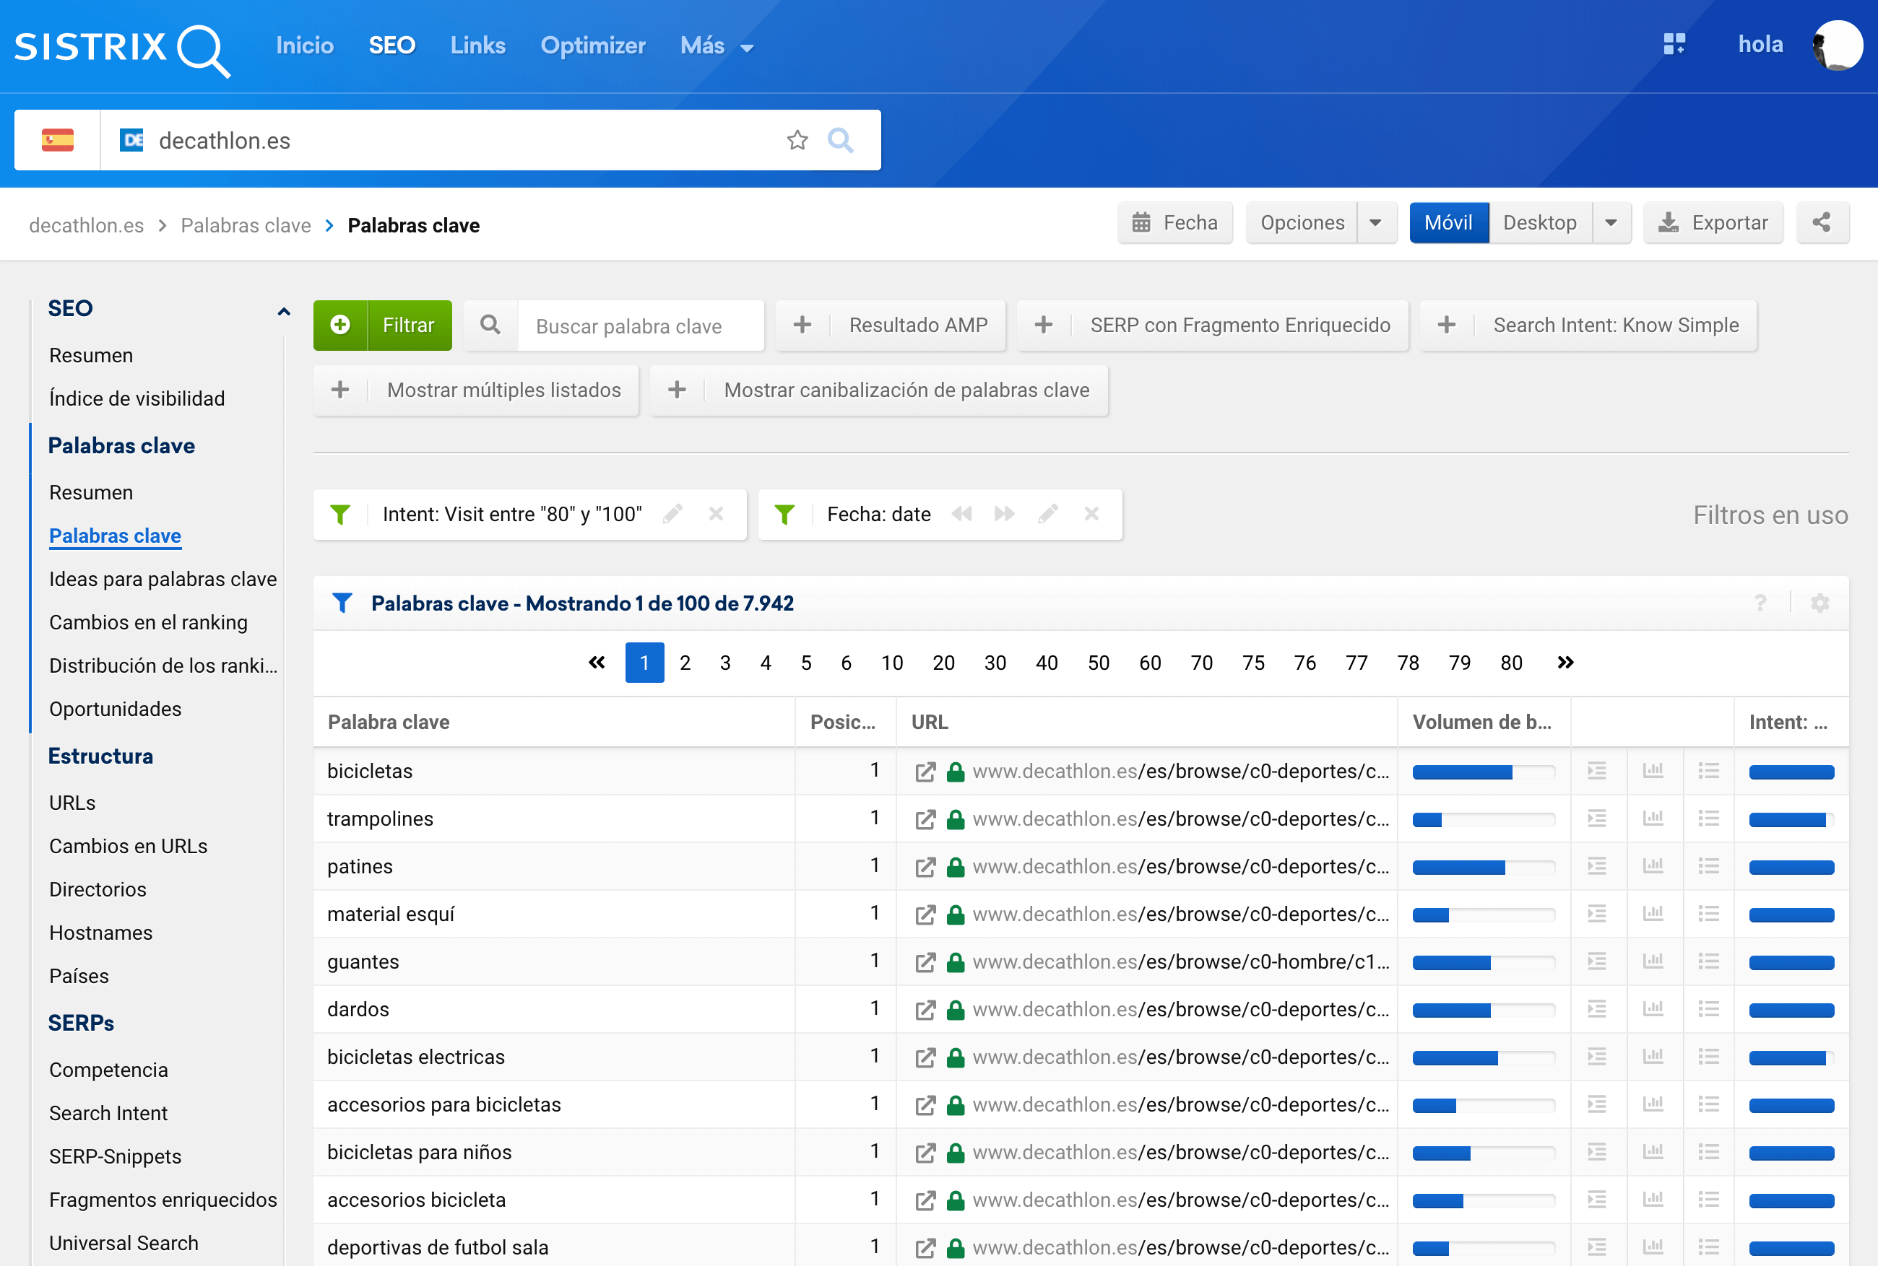Enable Mostrar múltiples listados
The image size is (1878, 1266).
pyautogui.click(x=476, y=390)
